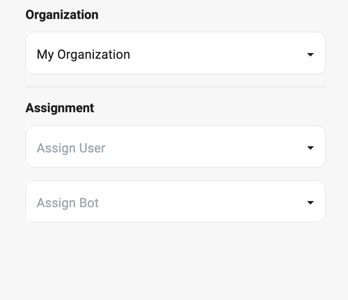This screenshot has height=300, width=348.
Task: Click the 'My Organization' selected value text
Action: pyautogui.click(x=83, y=55)
